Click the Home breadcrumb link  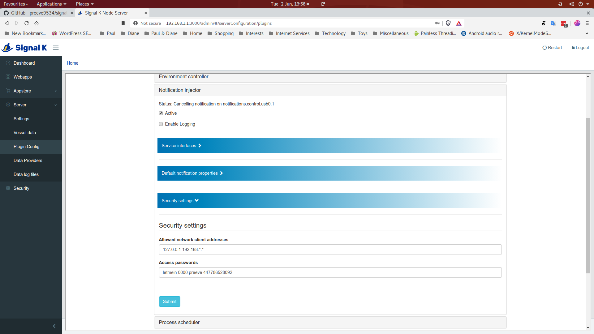(72, 63)
